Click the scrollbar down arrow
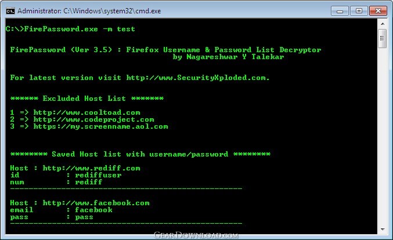 click(383, 229)
